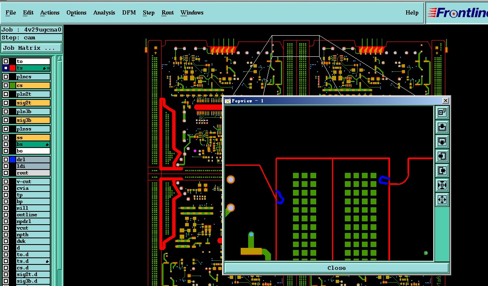488x286 pixels.
Task: Enable the sig2t layer checkbox
Action: coord(6,103)
